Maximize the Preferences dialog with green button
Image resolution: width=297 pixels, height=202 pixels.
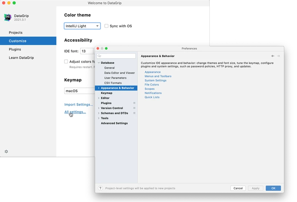106,49
